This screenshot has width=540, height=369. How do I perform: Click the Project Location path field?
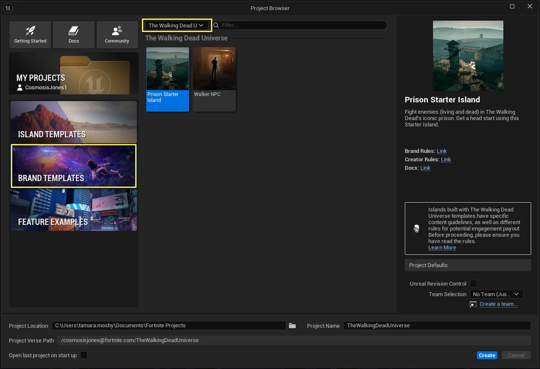(169, 326)
